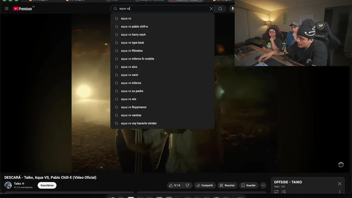The height and width of the screenshot is (198, 352).
Task: Pick suggestion 'aqua vs type beat'
Action: pyautogui.click(x=162, y=43)
